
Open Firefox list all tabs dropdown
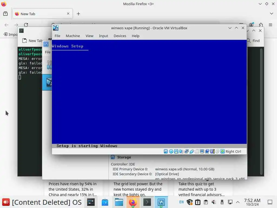[x=272, y=14]
